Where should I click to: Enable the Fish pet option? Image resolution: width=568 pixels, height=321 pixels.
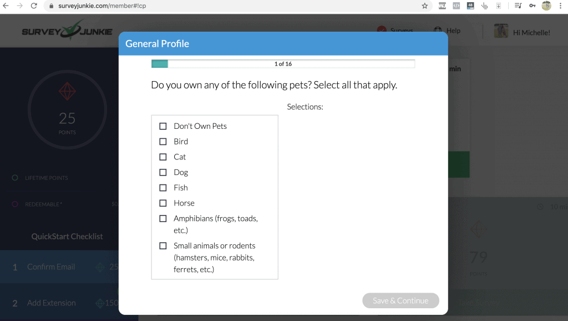[163, 188]
